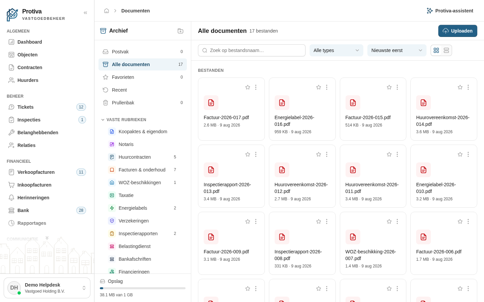Show Favorieten documents
This screenshot has width=484, height=302.
tap(143, 77)
